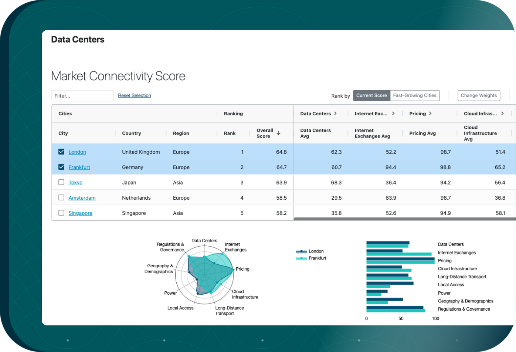This screenshot has height=352, width=516.
Task: Expand the Internet Exchanges column group chevron
Action: click(x=393, y=114)
